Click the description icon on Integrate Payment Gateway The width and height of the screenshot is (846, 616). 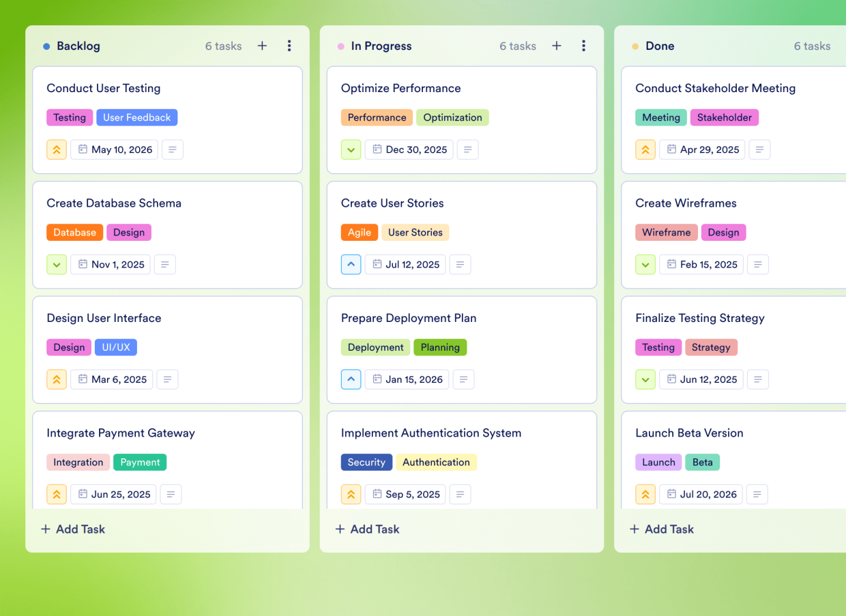pos(171,494)
